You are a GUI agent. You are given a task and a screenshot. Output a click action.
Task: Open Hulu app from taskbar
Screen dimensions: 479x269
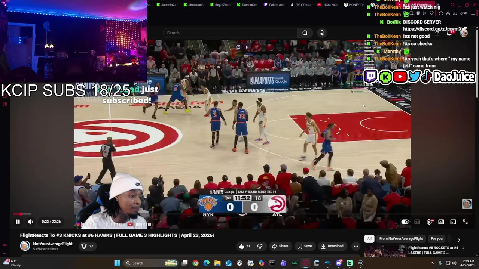click(295, 263)
